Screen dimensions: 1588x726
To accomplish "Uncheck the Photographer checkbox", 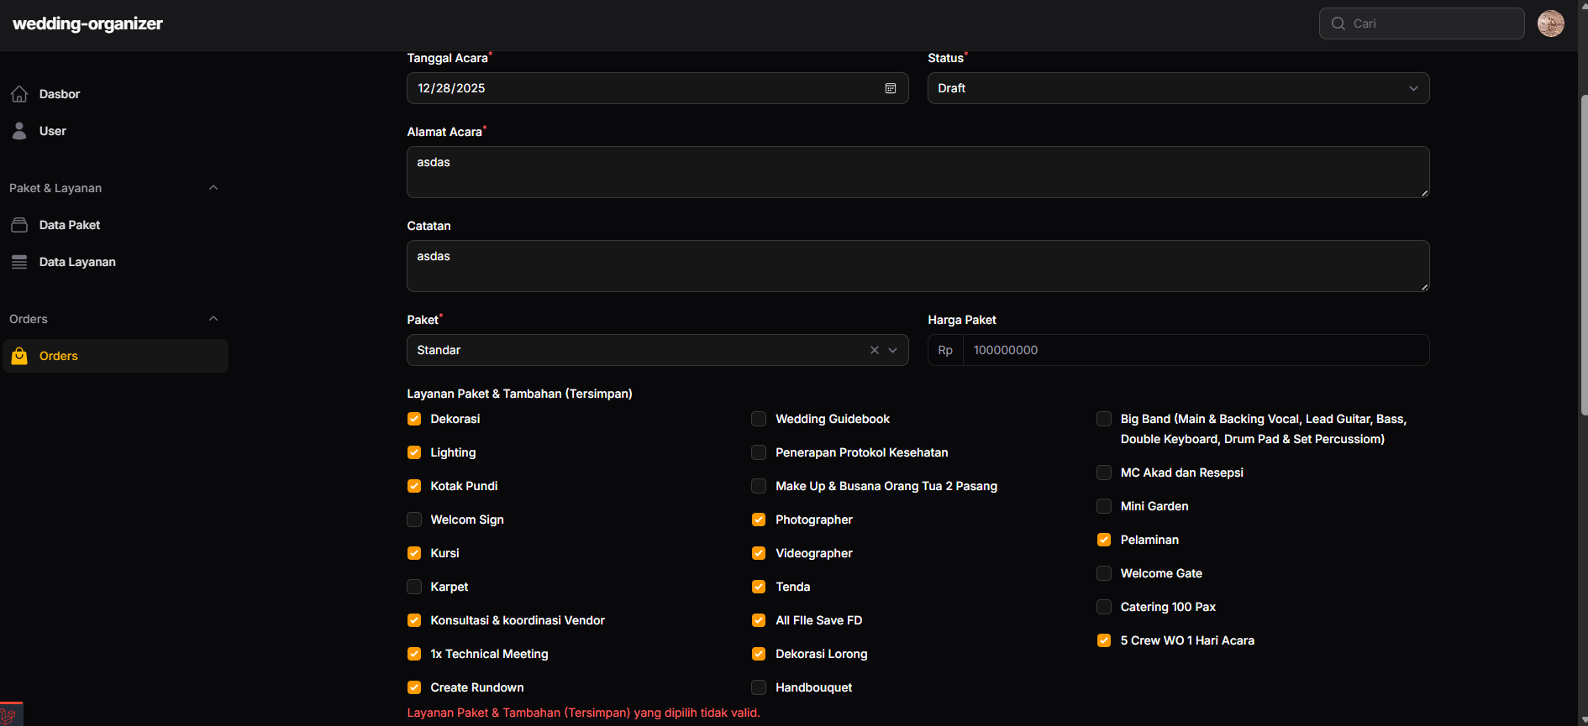I will pyautogui.click(x=759, y=520).
